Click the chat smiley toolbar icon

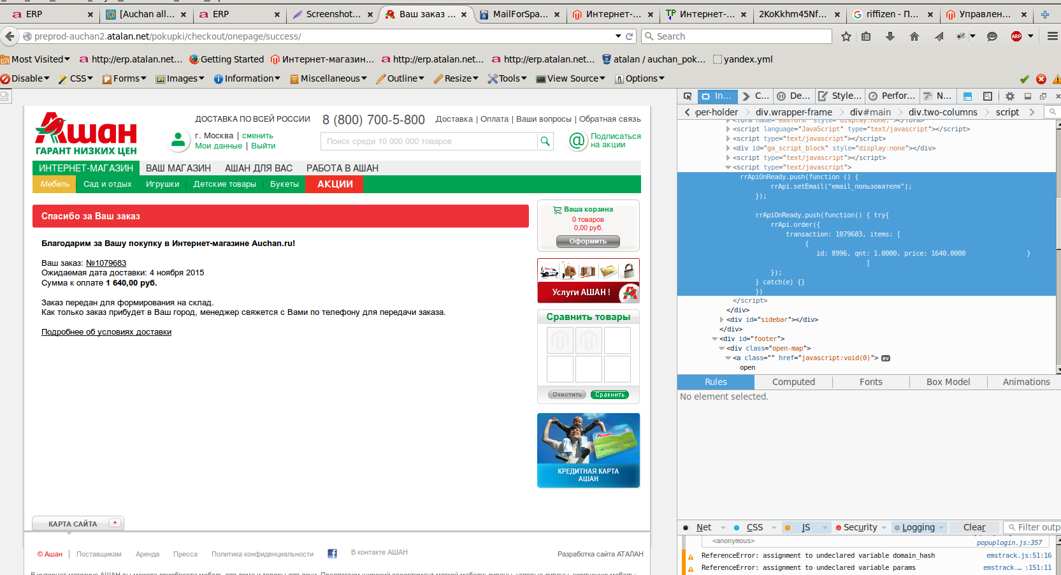(x=992, y=36)
